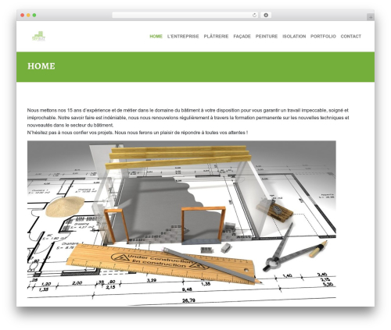The height and width of the screenshot is (330, 391).
Task: Click the HOME page title in the green banner
Action: [x=41, y=66]
